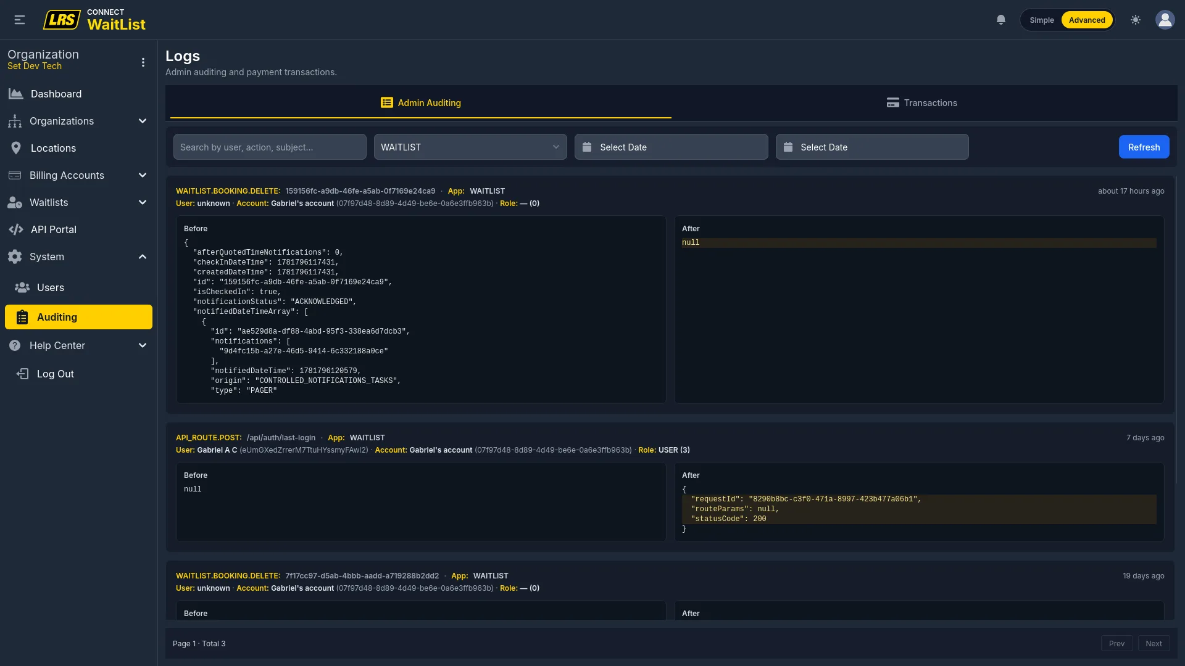The width and height of the screenshot is (1185, 666).
Task: Click the Billing Accounts card icon
Action: [15, 175]
